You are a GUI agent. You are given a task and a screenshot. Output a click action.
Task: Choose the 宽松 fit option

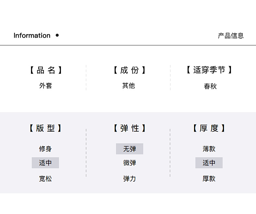[x=45, y=179]
